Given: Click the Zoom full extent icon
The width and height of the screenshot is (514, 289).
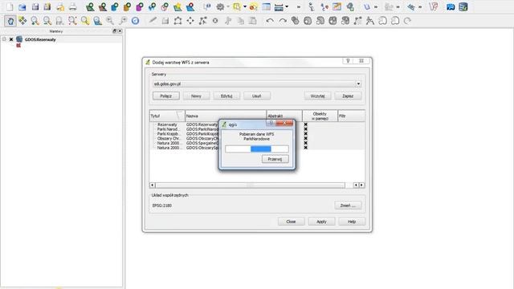Looking at the screenshot, I should (72, 21).
